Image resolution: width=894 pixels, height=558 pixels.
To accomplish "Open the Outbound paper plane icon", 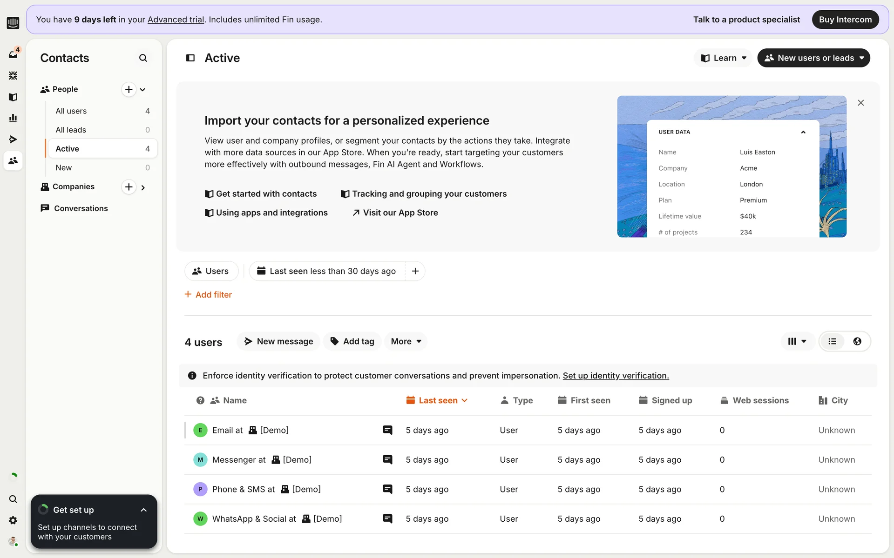I will click(13, 139).
